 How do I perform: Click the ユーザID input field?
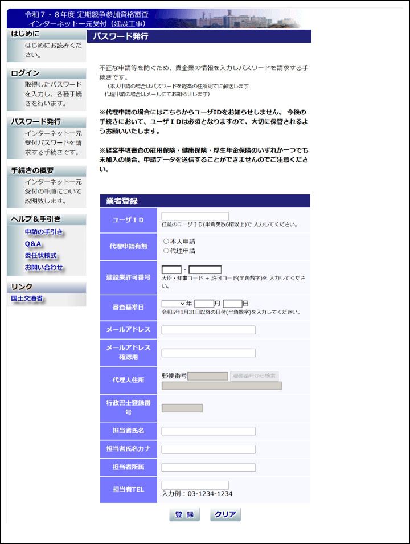[195, 216]
